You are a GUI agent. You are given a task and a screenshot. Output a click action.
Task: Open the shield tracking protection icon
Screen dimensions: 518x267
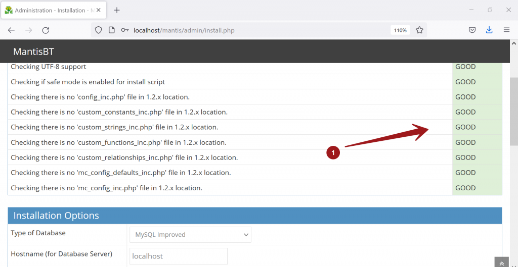tap(99, 30)
